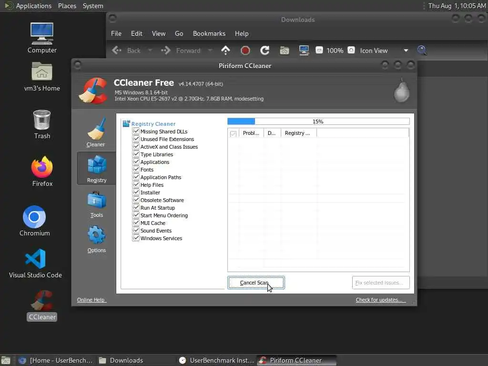The image size is (488, 366).
Task: Open File menu in Downloads window
Action: coord(116,34)
